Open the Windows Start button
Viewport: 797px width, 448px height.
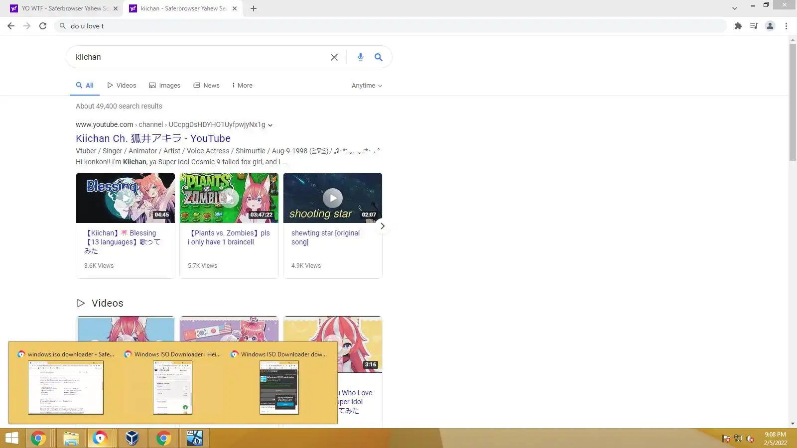tap(12, 438)
